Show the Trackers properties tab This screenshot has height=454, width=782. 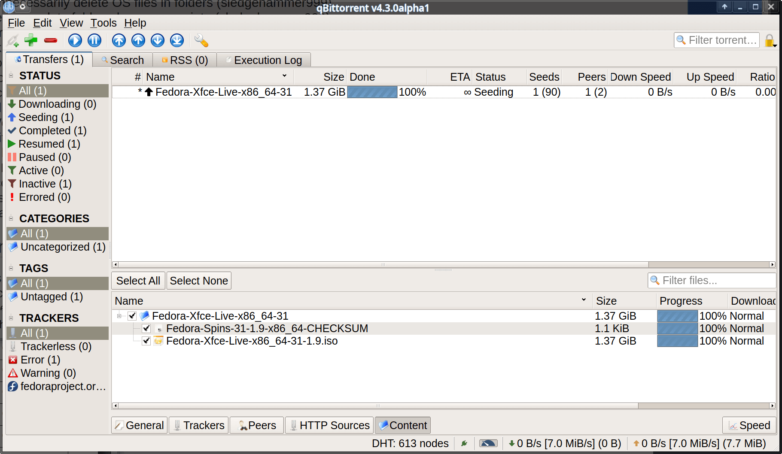coord(199,425)
